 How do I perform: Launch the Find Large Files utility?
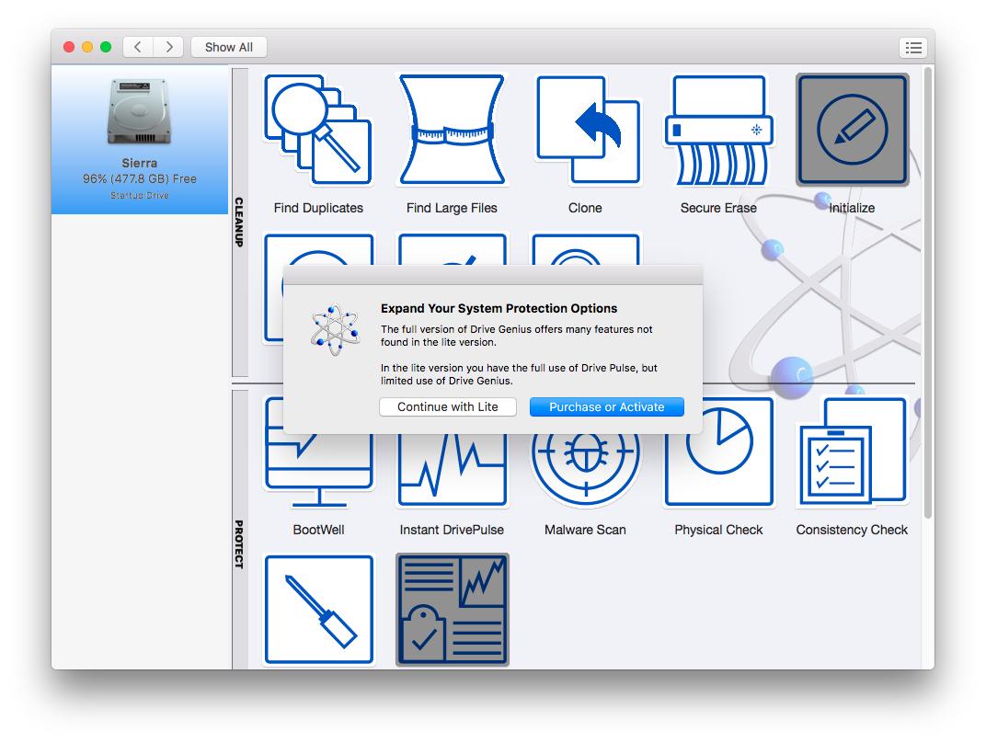[452, 131]
